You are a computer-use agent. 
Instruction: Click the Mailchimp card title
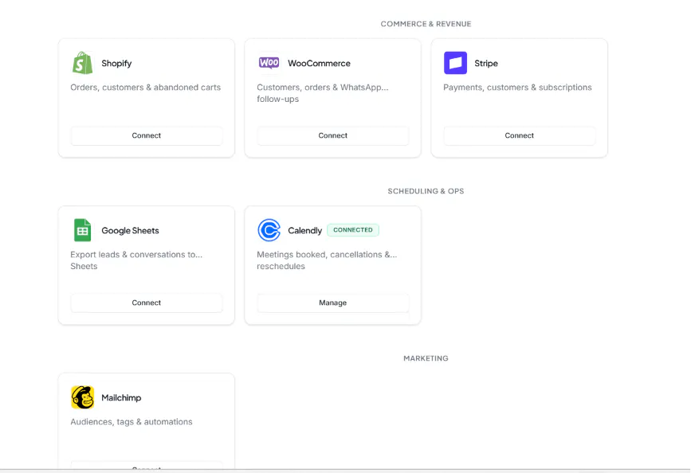click(121, 397)
